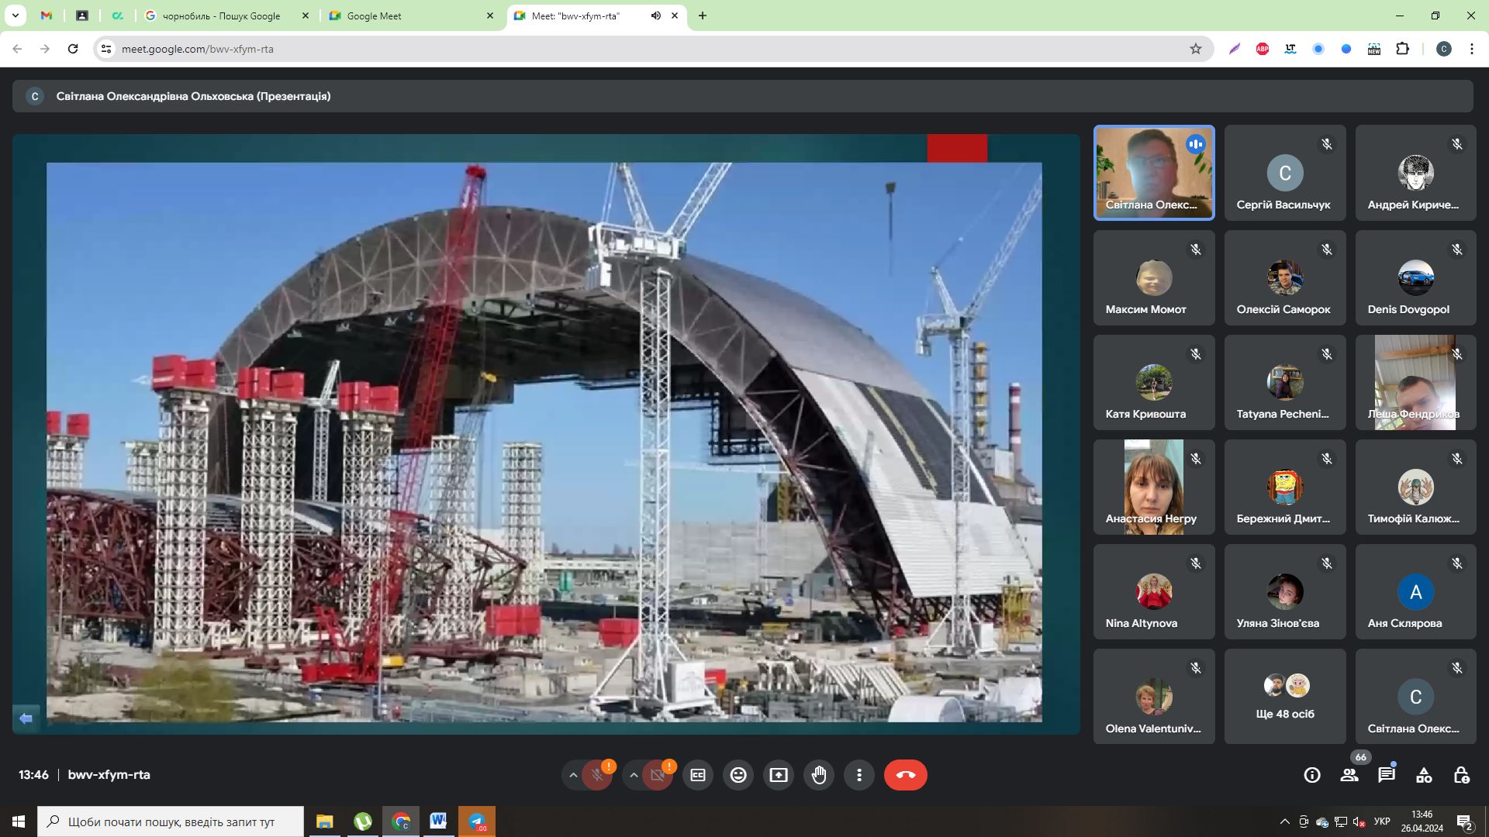The width and height of the screenshot is (1489, 837).
Task: Open the Gmail pinned tab
Action: pyautogui.click(x=47, y=15)
